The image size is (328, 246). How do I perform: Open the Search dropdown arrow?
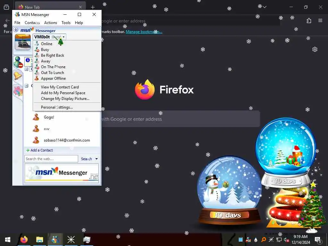point(96,159)
